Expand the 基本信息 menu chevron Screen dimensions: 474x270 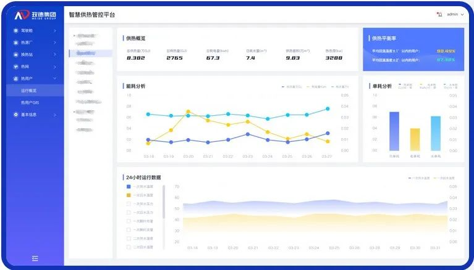55,115
